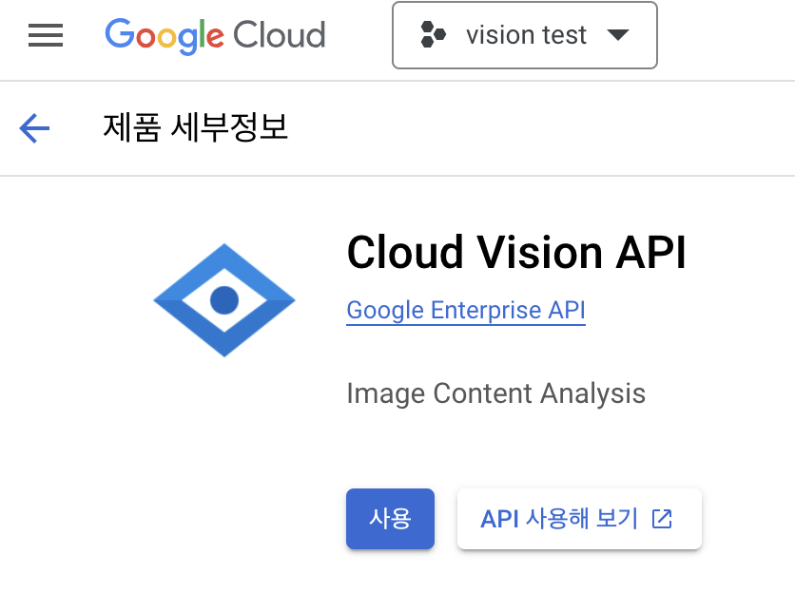Click the Google Cloud logo
The image size is (795, 612).
214,35
